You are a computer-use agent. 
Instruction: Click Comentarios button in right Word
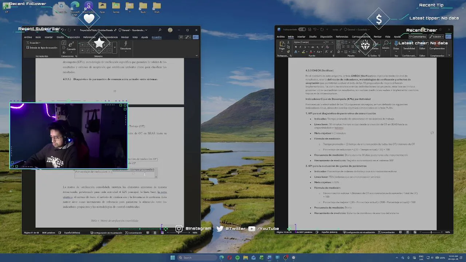[418, 37]
